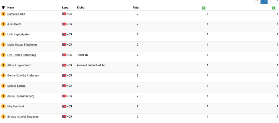Sort by the Navn column header
The height and width of the screenshot is (123, 279).
click(x=11, y=8)
